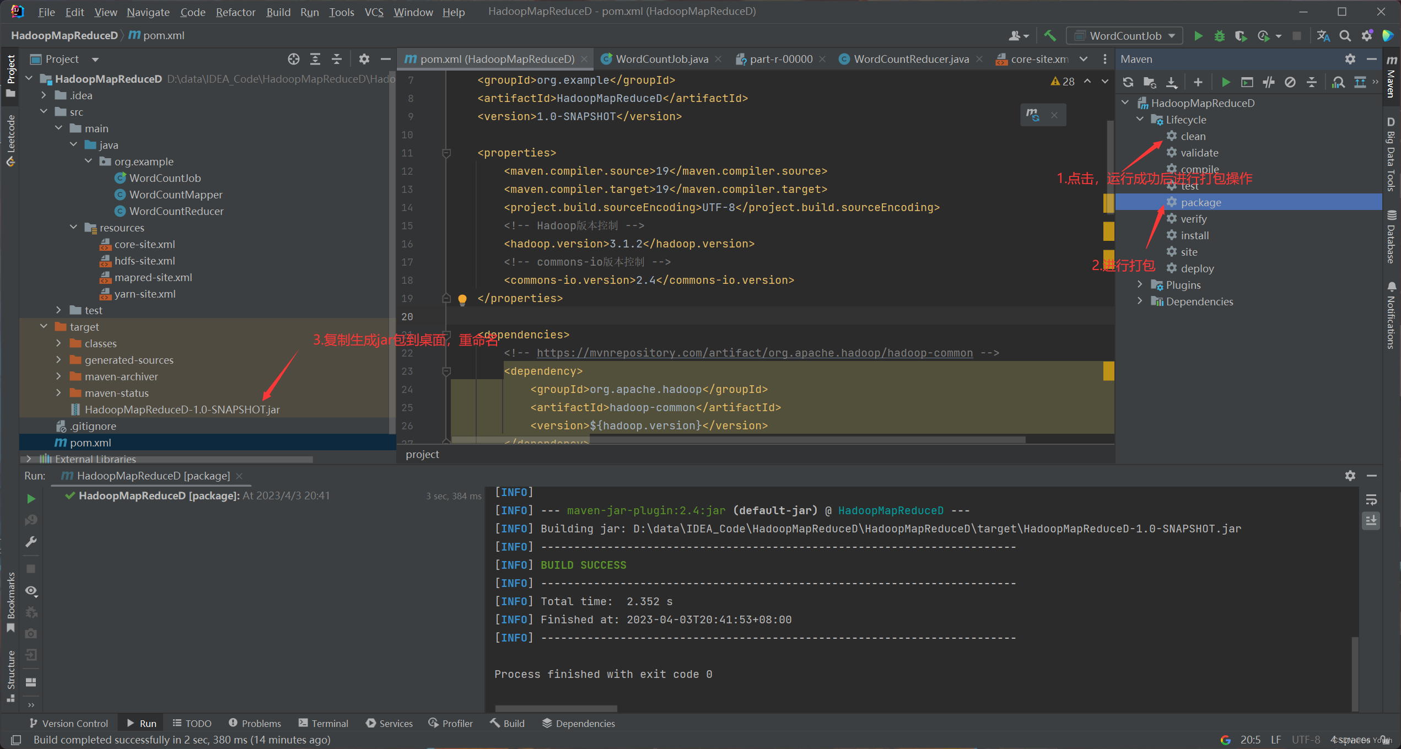
Task: Reload all Maven projects icon
Action: pyautogui.click(x=1128, y=82)
